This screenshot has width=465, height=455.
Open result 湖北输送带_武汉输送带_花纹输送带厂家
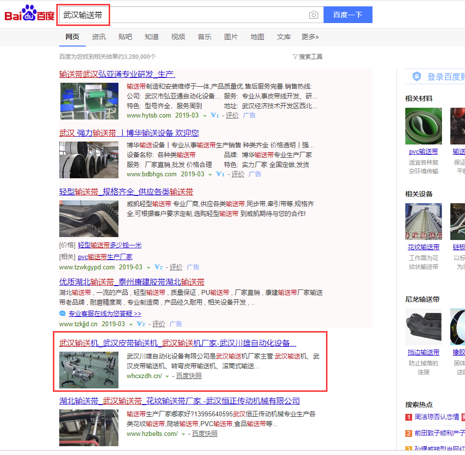click(180, 401)
